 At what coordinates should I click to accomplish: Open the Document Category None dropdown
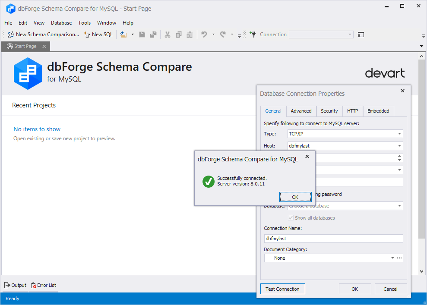tap(392, 258)
